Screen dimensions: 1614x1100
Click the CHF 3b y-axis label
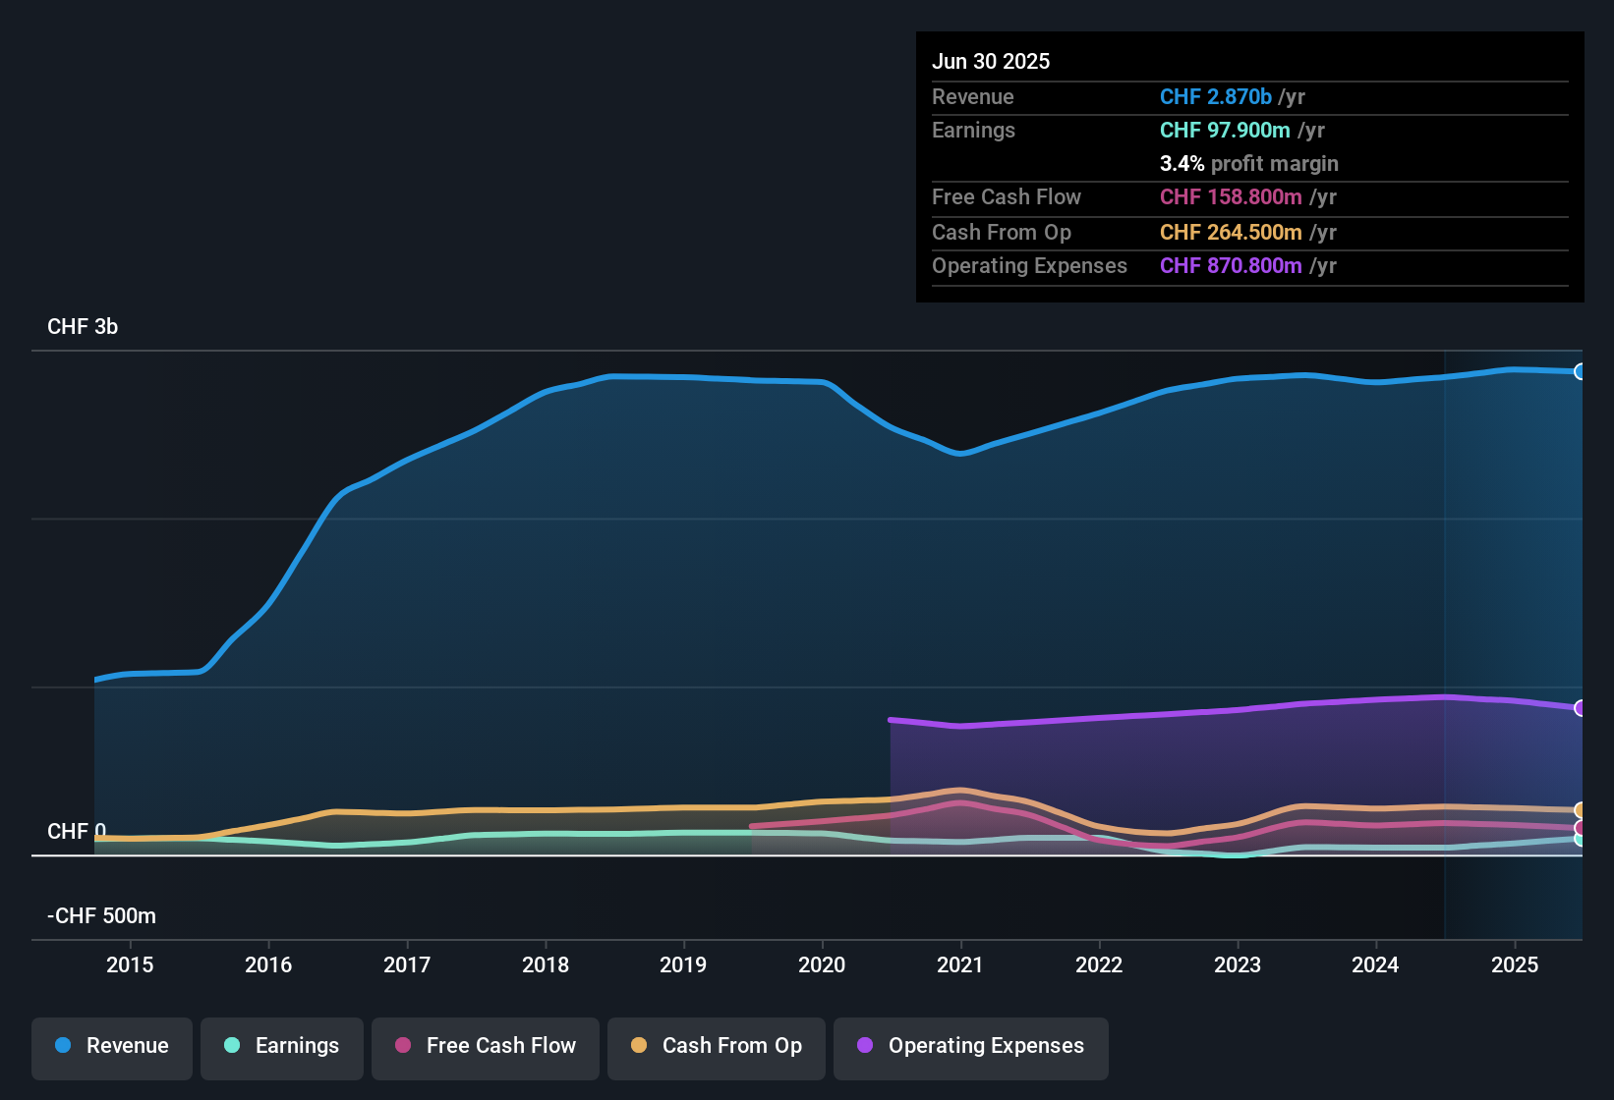pos(83,327)
